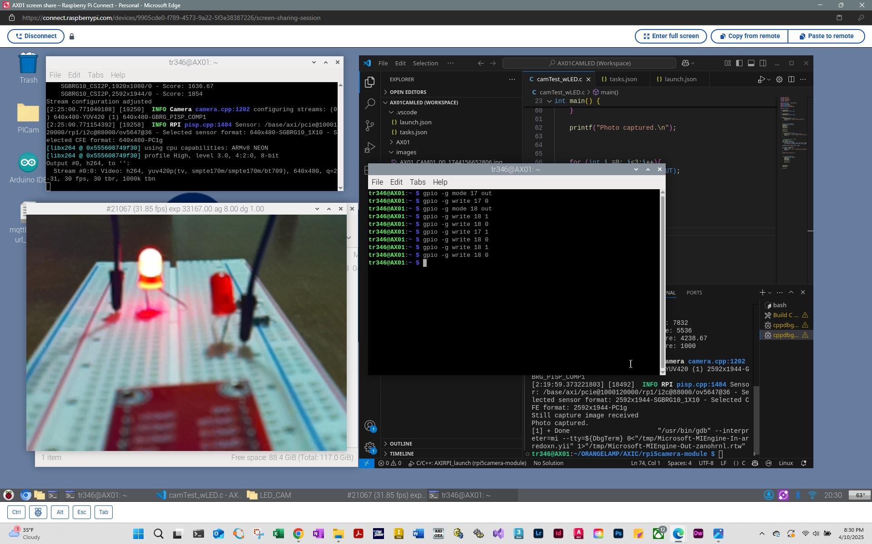Select the highlighted cppdbg debug terminal

(783, 335)
